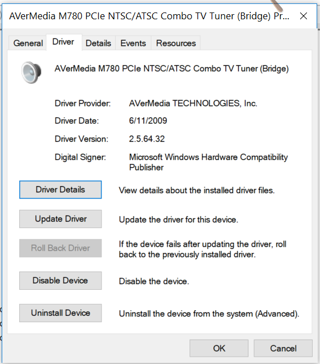The width and height of the screenshot is (320, 364).
Task: Click the speaker device icon
Action: click(x=31, y=73)
